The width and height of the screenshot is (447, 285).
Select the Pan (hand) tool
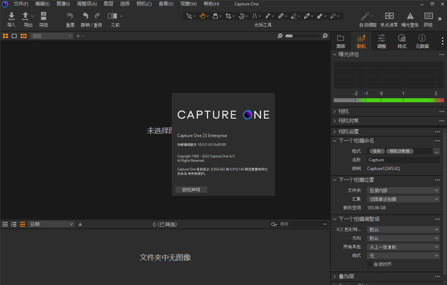pos(202,16)
